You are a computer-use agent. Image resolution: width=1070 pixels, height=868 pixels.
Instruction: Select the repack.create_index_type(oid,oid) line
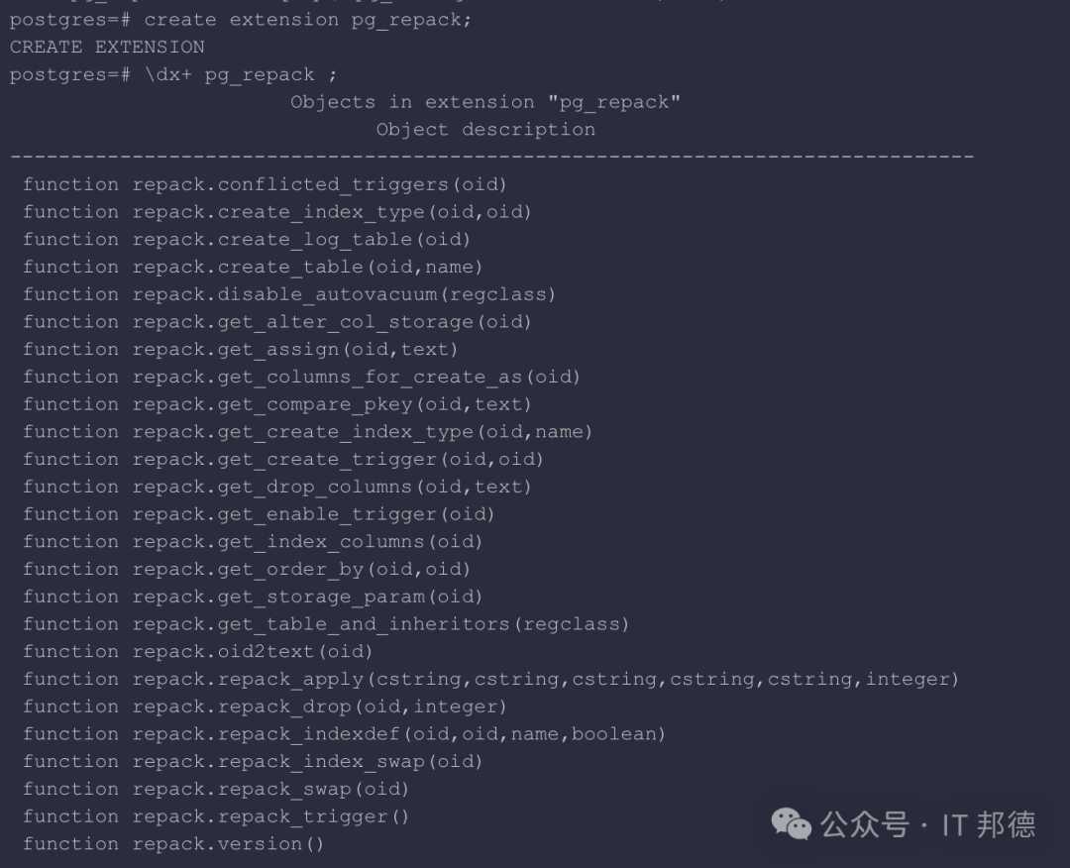(277, 212)
